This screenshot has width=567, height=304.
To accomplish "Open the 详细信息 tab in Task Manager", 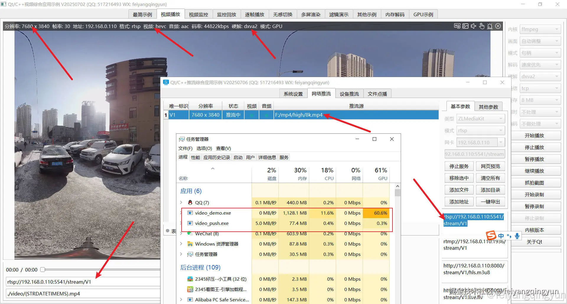I will click(267, 157).
